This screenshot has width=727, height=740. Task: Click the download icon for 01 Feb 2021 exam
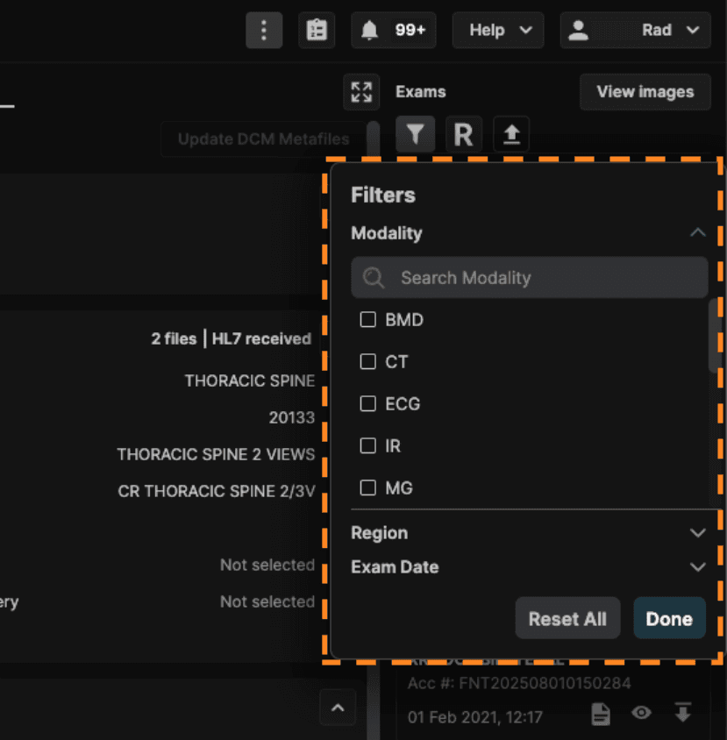click(x=682, y=712)
